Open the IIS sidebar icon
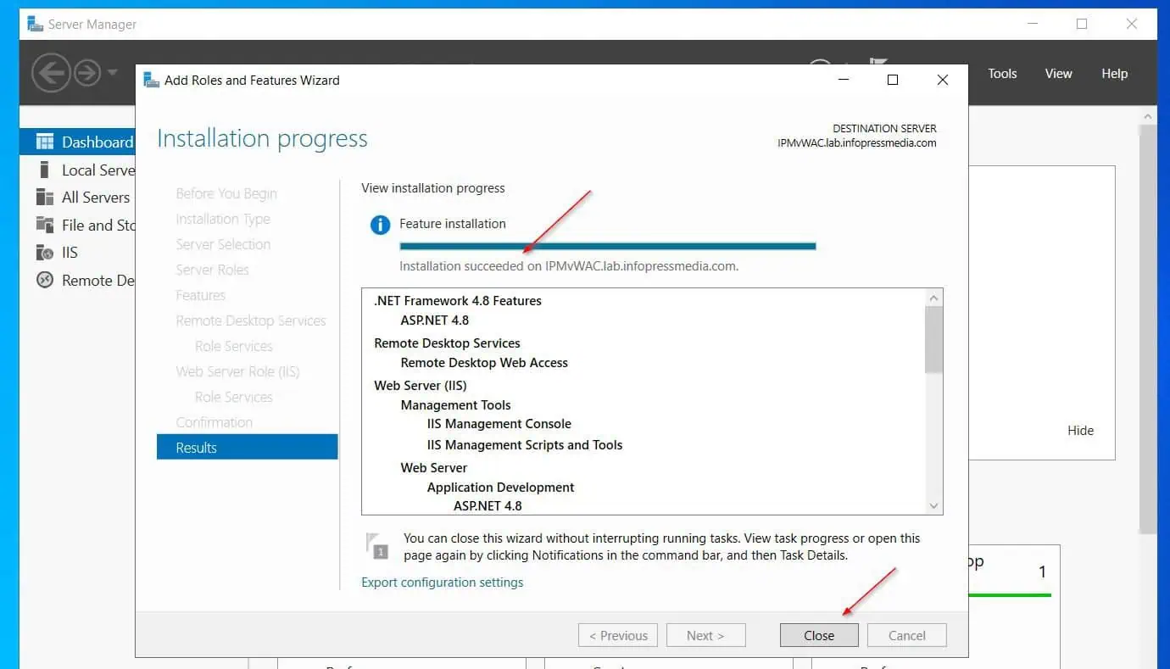The height and width of the screenshot is (669, 1170). 45,252
